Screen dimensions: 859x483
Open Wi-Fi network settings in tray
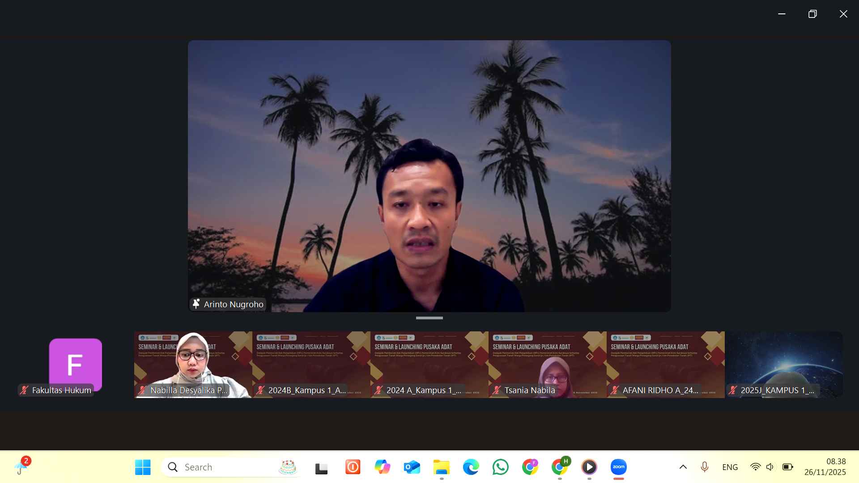(755, 467)
